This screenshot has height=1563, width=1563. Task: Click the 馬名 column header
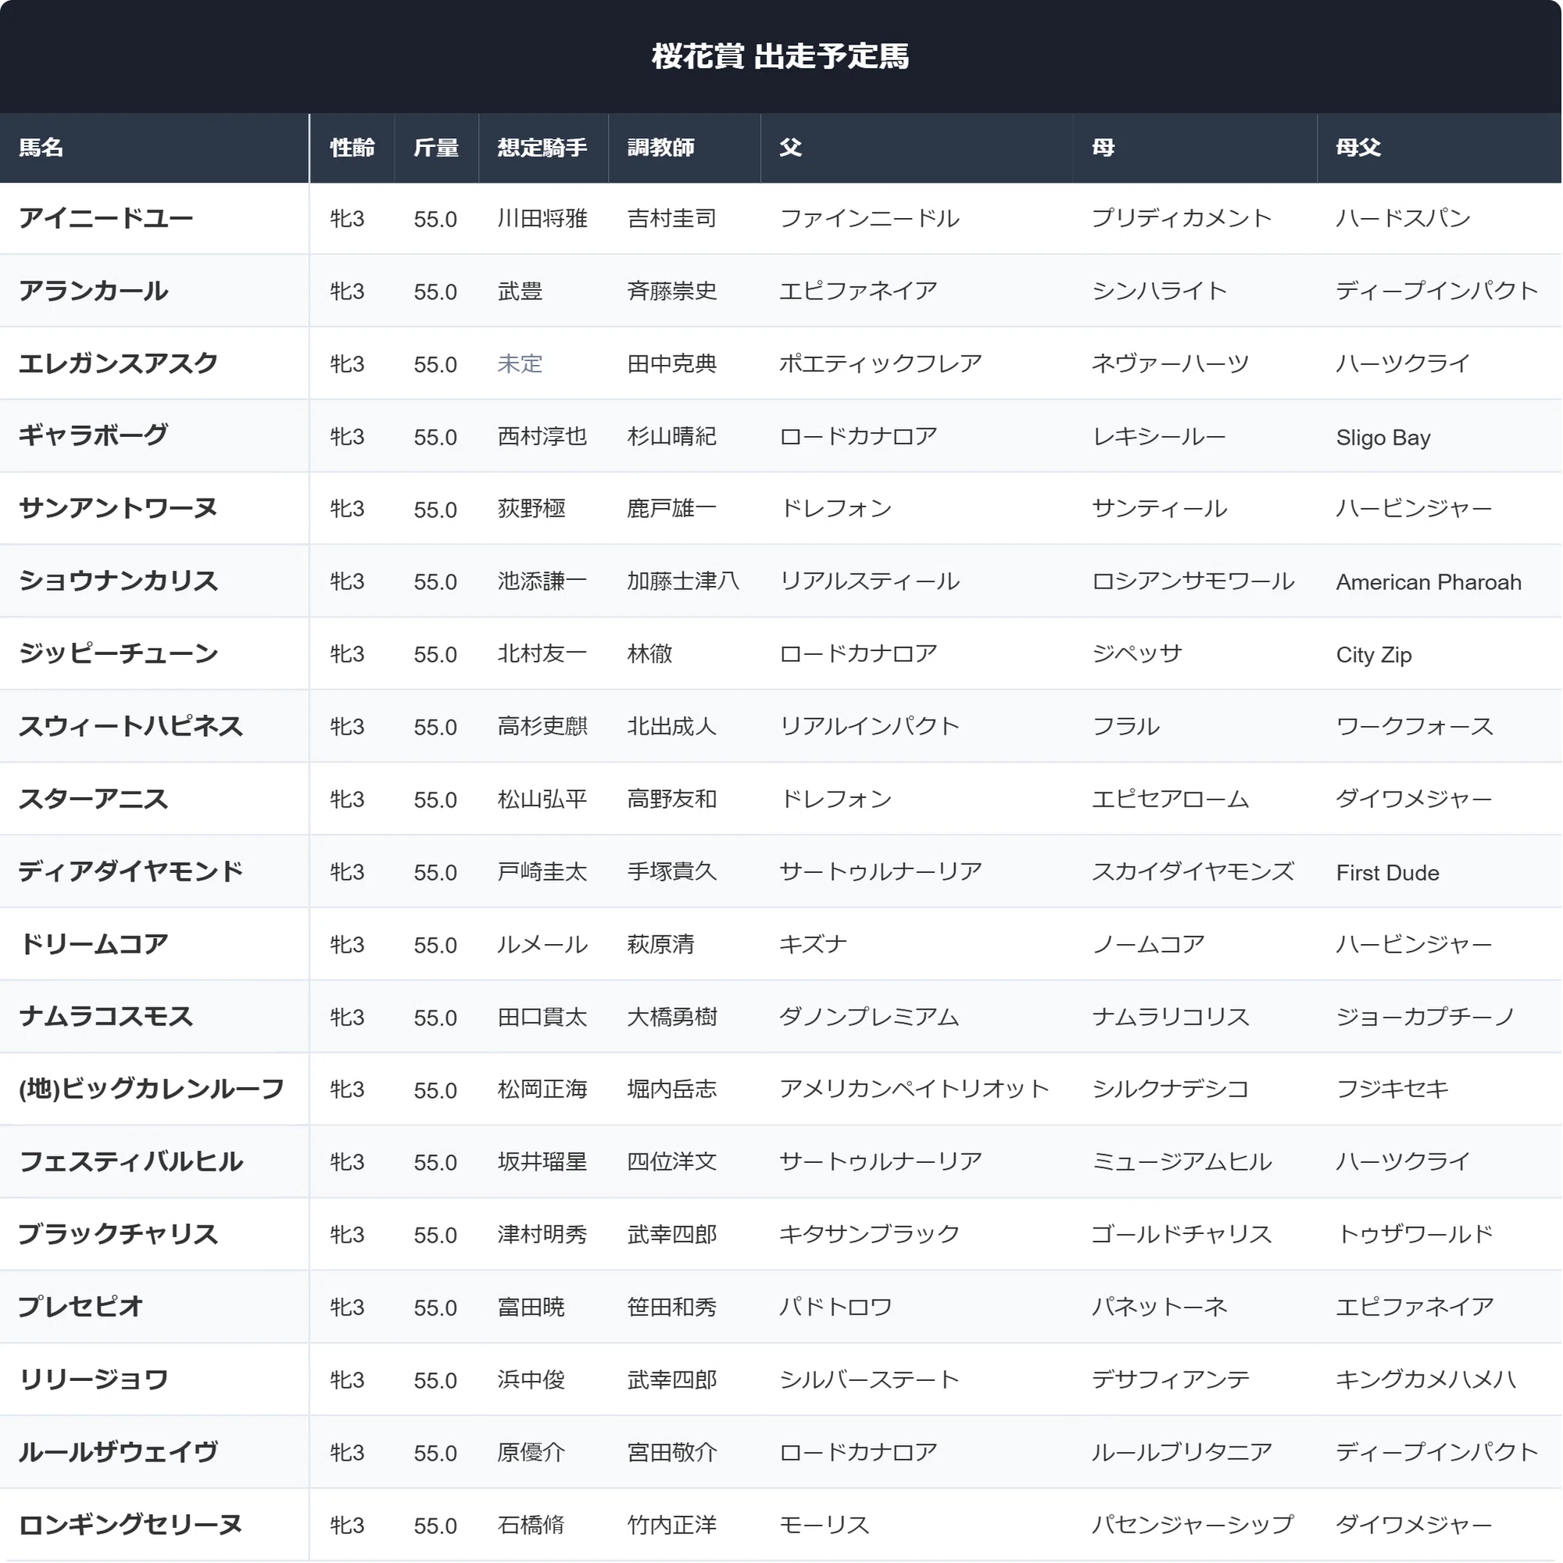[x=154, y=148]
